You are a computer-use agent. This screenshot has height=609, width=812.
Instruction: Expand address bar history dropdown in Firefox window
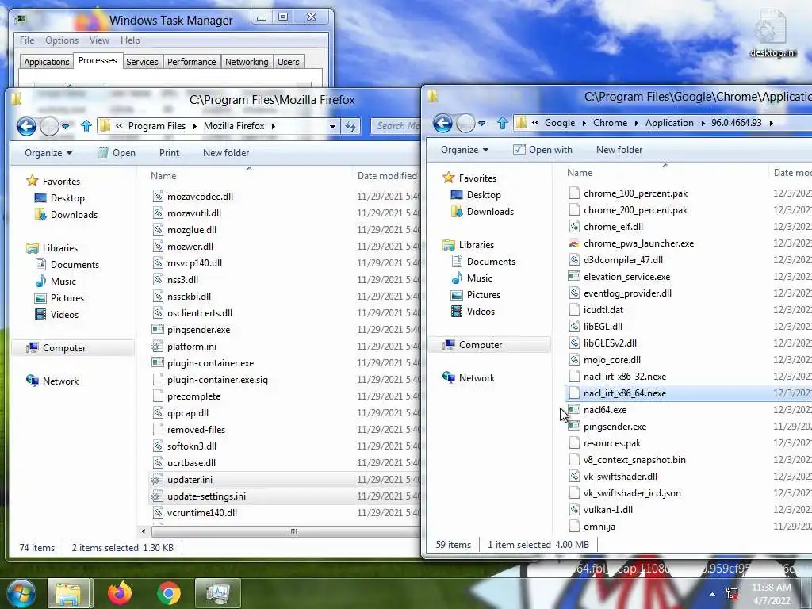click(332, 126)
